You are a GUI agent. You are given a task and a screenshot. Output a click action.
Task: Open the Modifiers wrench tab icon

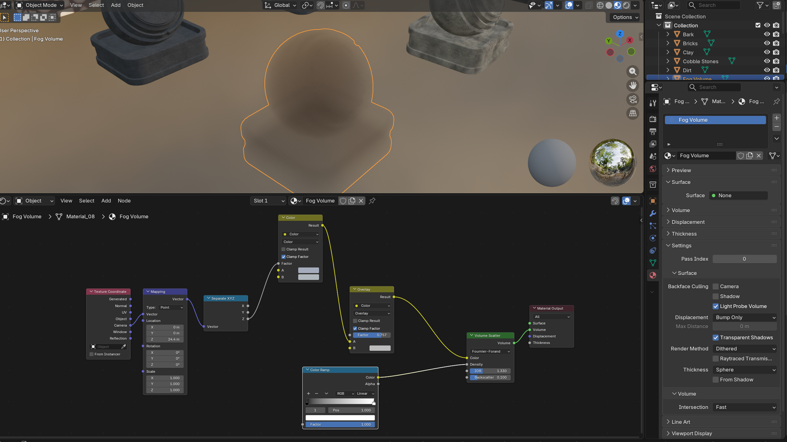click(653, 213)
